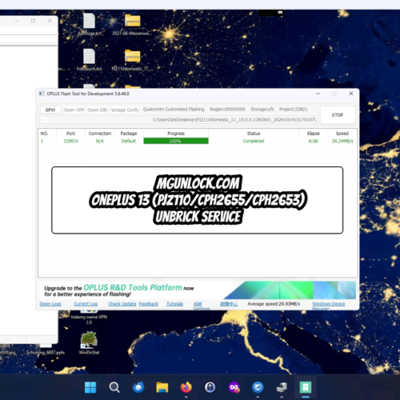400x400 pixels.
Task: Click the Progress column header
Action: coord(176,134)
